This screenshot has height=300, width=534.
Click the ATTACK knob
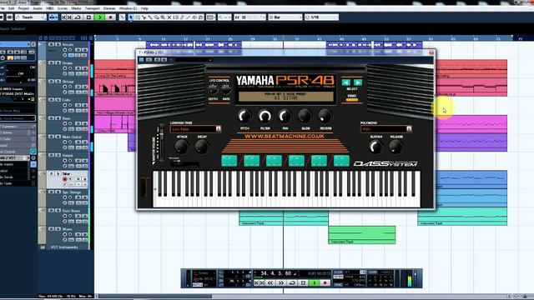tap(182, 147)
